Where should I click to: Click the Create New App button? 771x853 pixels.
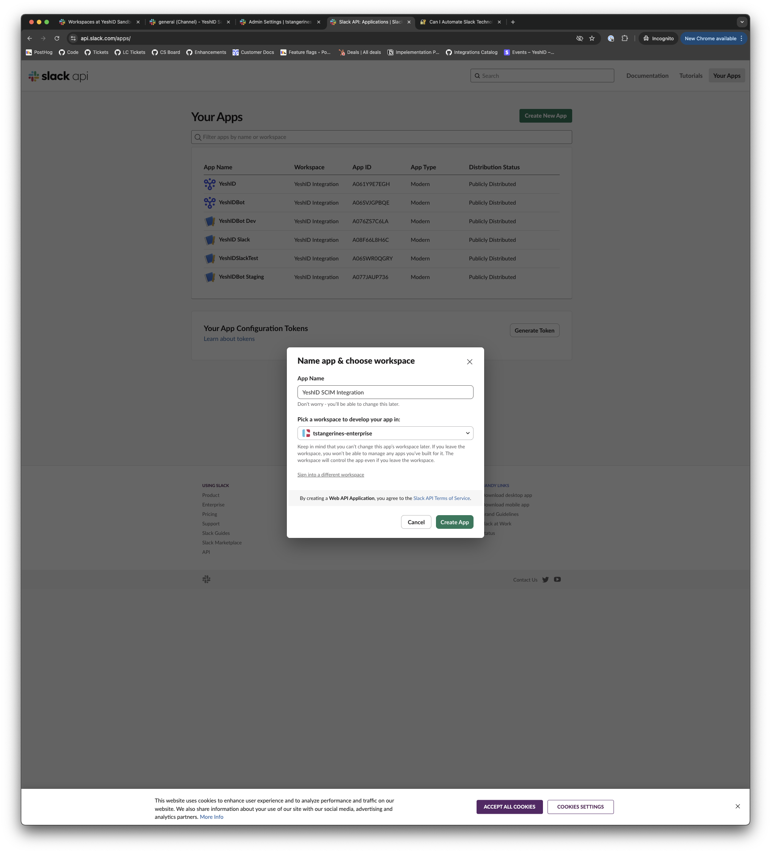click(545, 116)
